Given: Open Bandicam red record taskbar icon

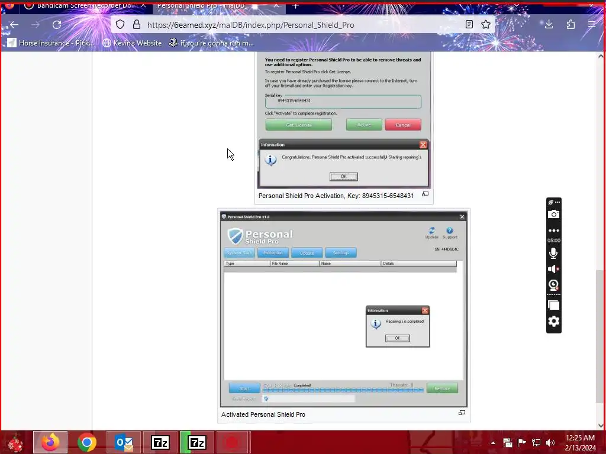Looking at the screenshot, I should [x=233, y=442].
